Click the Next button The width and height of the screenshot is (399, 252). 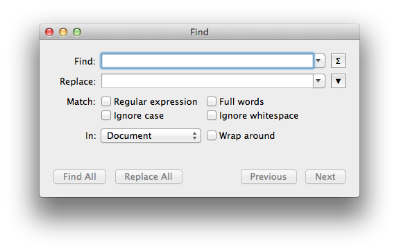(x=325, y=176)
